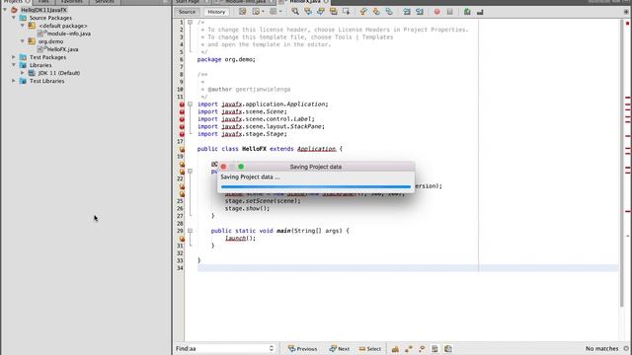This screenshot has width=632, height=355.
Task: Open the Find history combo arrows
Action: 272,348
